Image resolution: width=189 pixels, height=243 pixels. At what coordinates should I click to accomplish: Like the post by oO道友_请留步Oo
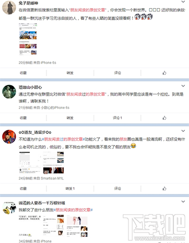pos(164,189)
